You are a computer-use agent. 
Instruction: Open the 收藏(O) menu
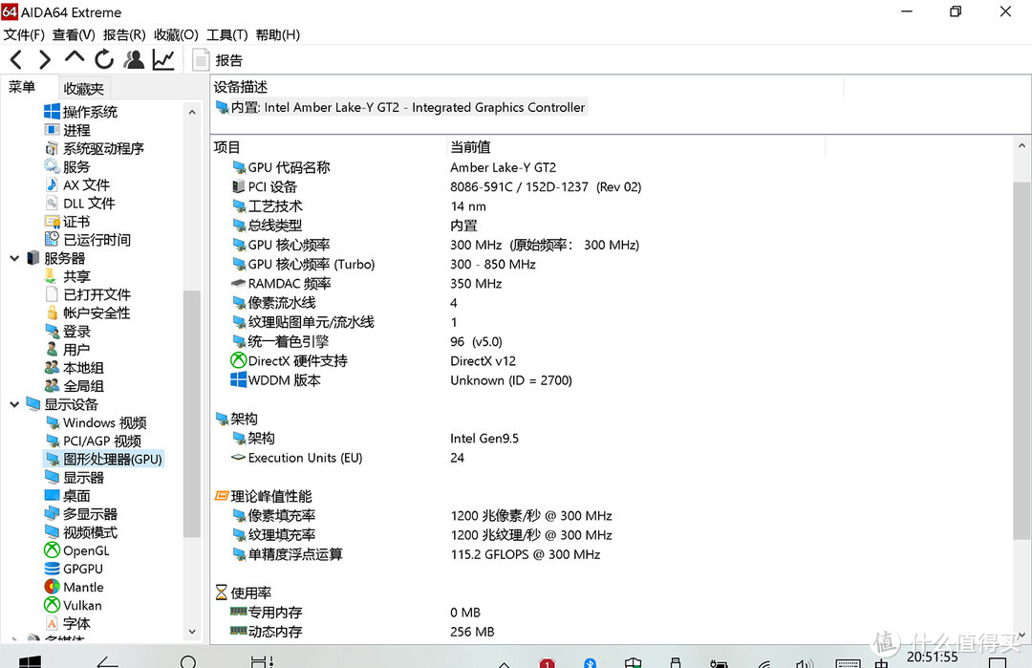pyautogui.click(x=176, y=34)
